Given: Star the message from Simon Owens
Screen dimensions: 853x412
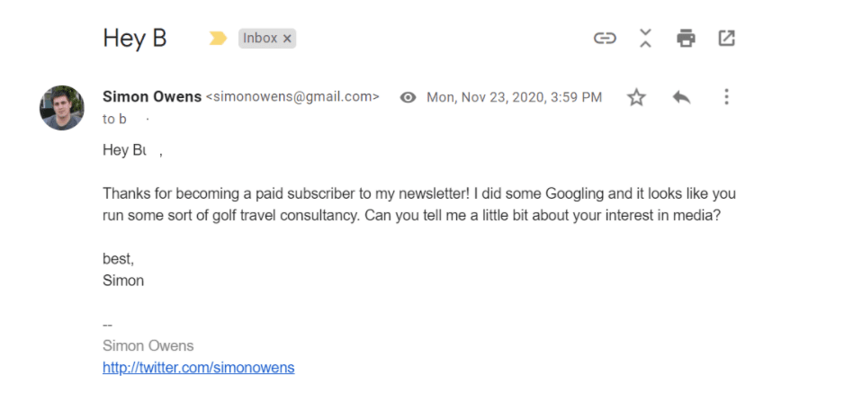Looking at the screenshot, I should tap(636, 97).
